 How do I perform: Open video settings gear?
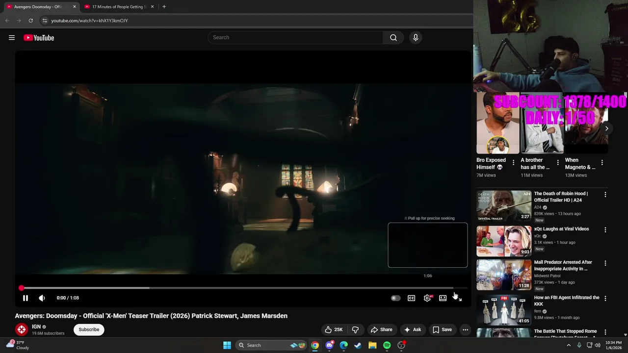(427, 298)
